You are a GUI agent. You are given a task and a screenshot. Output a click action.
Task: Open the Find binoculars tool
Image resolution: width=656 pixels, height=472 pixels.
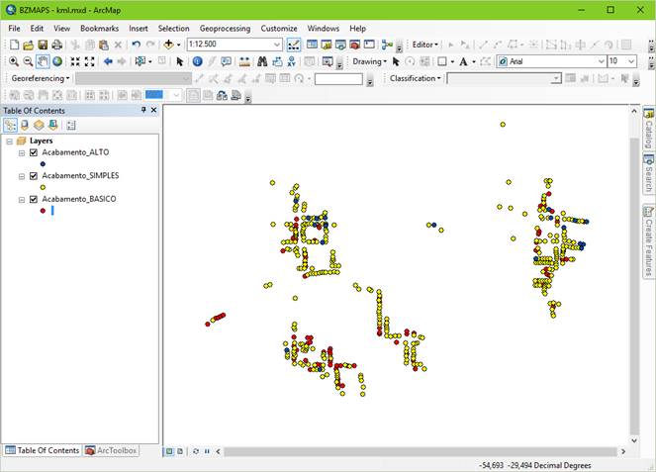(x=262, y=61)
